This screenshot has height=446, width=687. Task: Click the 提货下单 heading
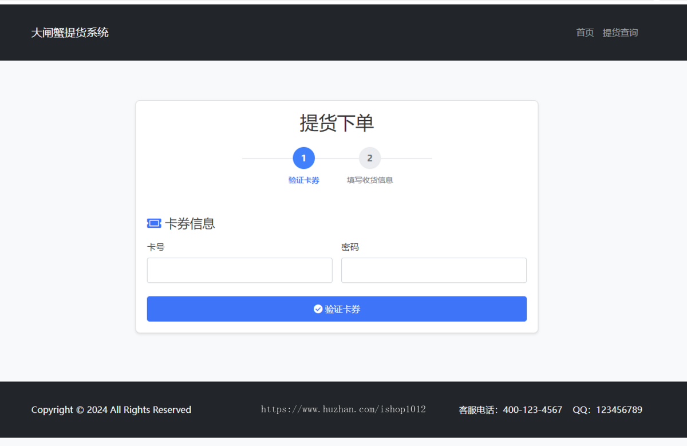(337, 123)
